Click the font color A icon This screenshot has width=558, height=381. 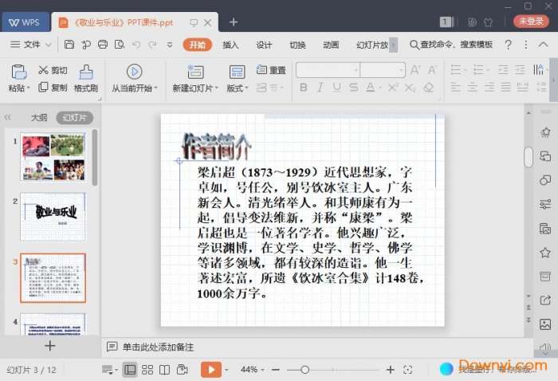click(x=371, y=87)
